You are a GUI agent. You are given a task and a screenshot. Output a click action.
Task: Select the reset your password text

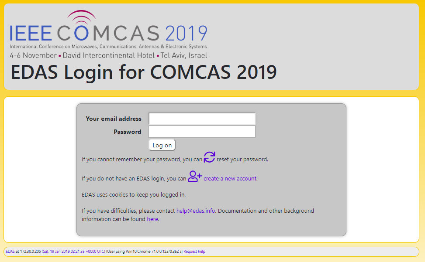pyautogui.click(x=242, y=159)
